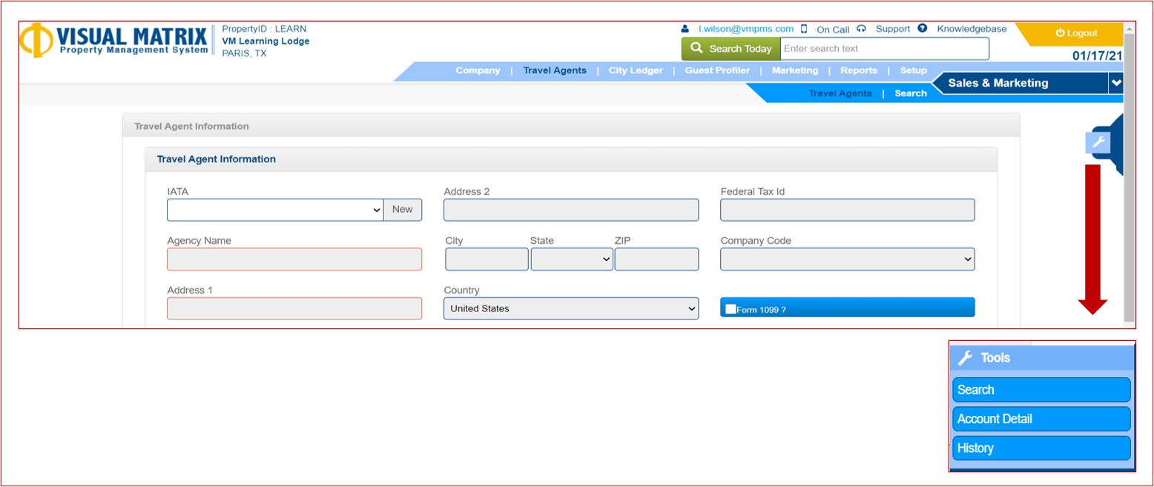Click the On Call phone icon
The image size is (1154, 487).
[x=804, y=29]
